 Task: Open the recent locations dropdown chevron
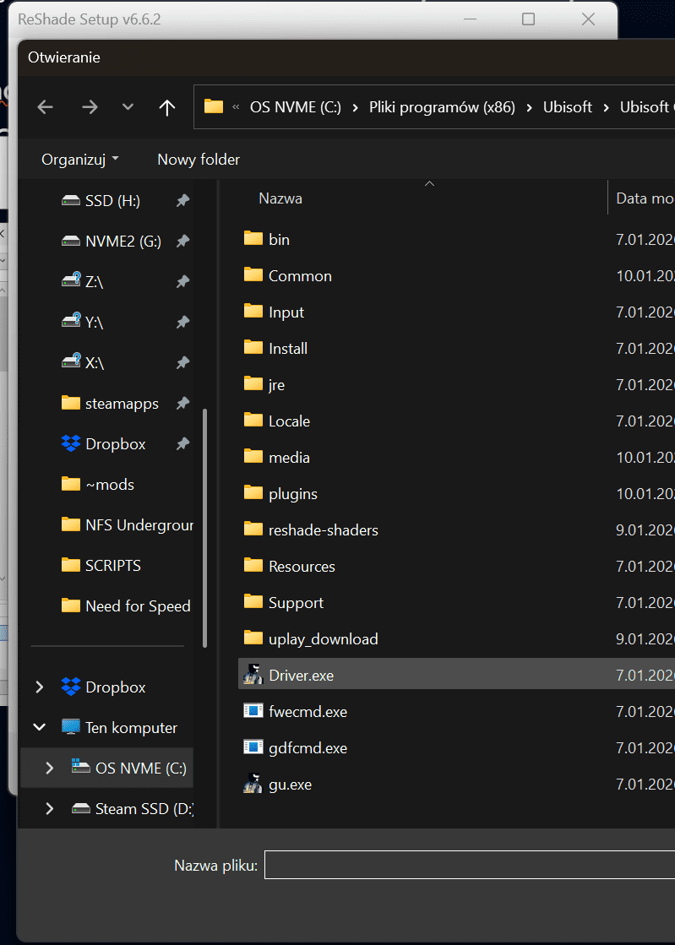point(128,107)
